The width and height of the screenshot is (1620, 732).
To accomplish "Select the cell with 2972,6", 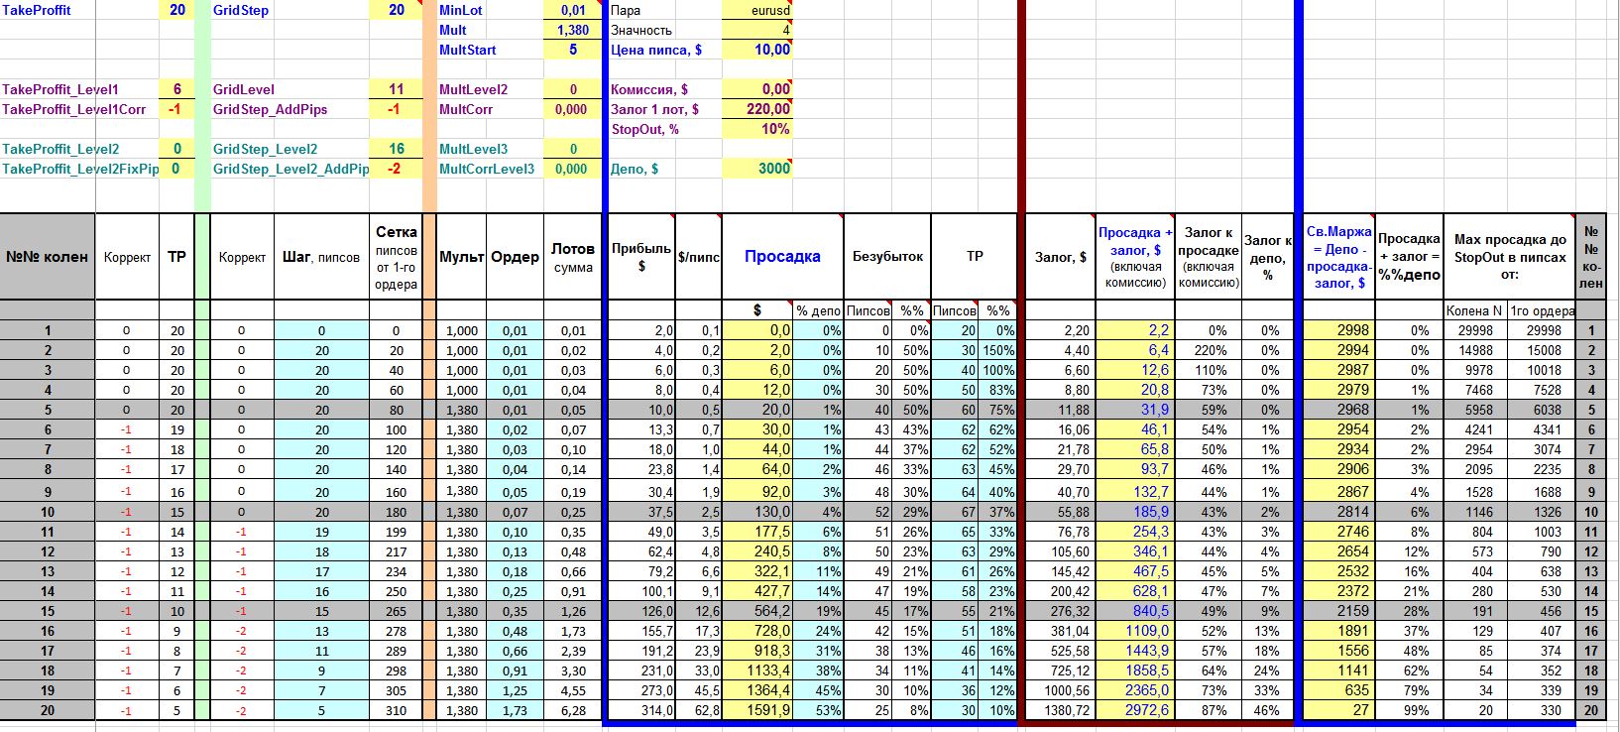I will 1134,710.
